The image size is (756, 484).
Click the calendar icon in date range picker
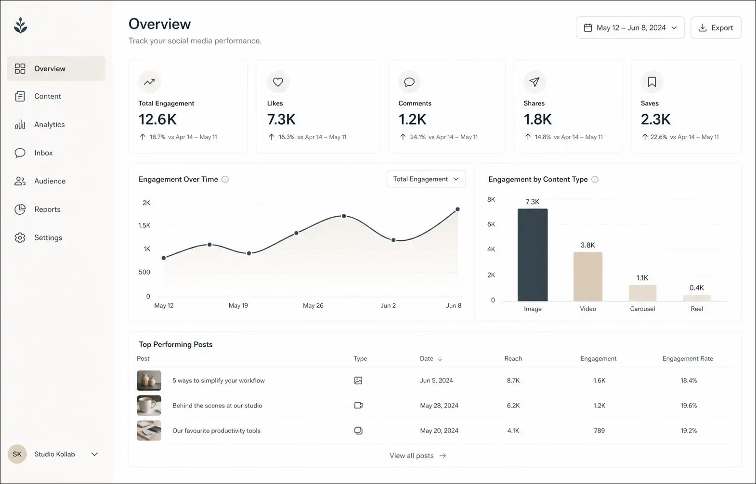click(587, 28)
